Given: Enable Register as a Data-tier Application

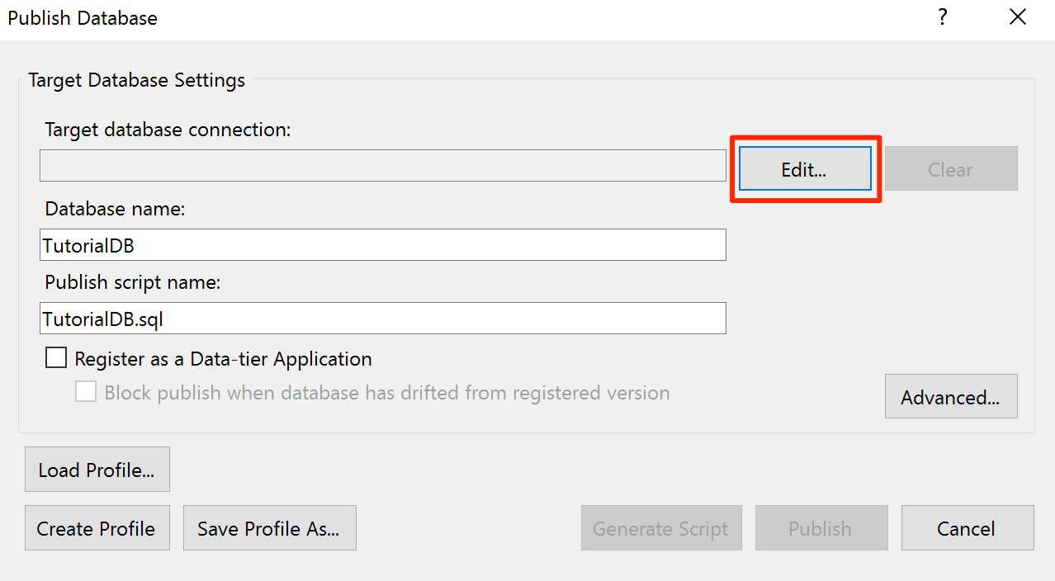Looking at the screenshot, I should click(x=55, y=357).
